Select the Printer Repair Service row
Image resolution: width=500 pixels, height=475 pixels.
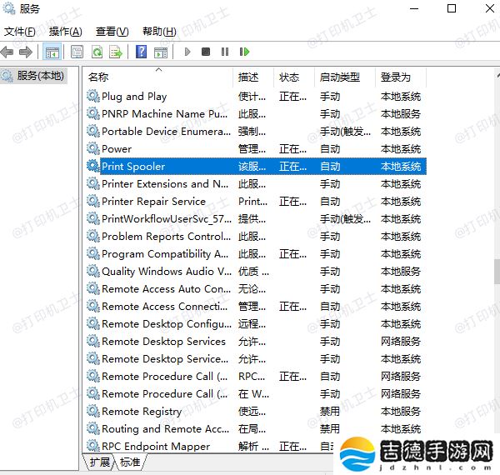[257, 201]
